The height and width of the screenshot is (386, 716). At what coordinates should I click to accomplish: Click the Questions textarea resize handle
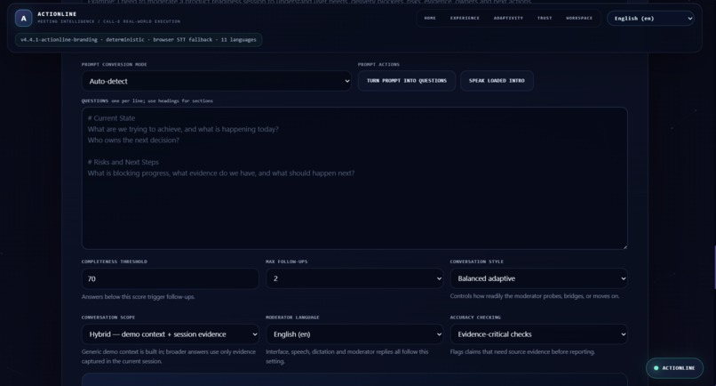[625, 246]
